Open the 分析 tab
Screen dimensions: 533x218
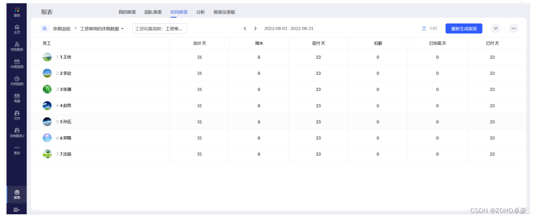(201, 12)
